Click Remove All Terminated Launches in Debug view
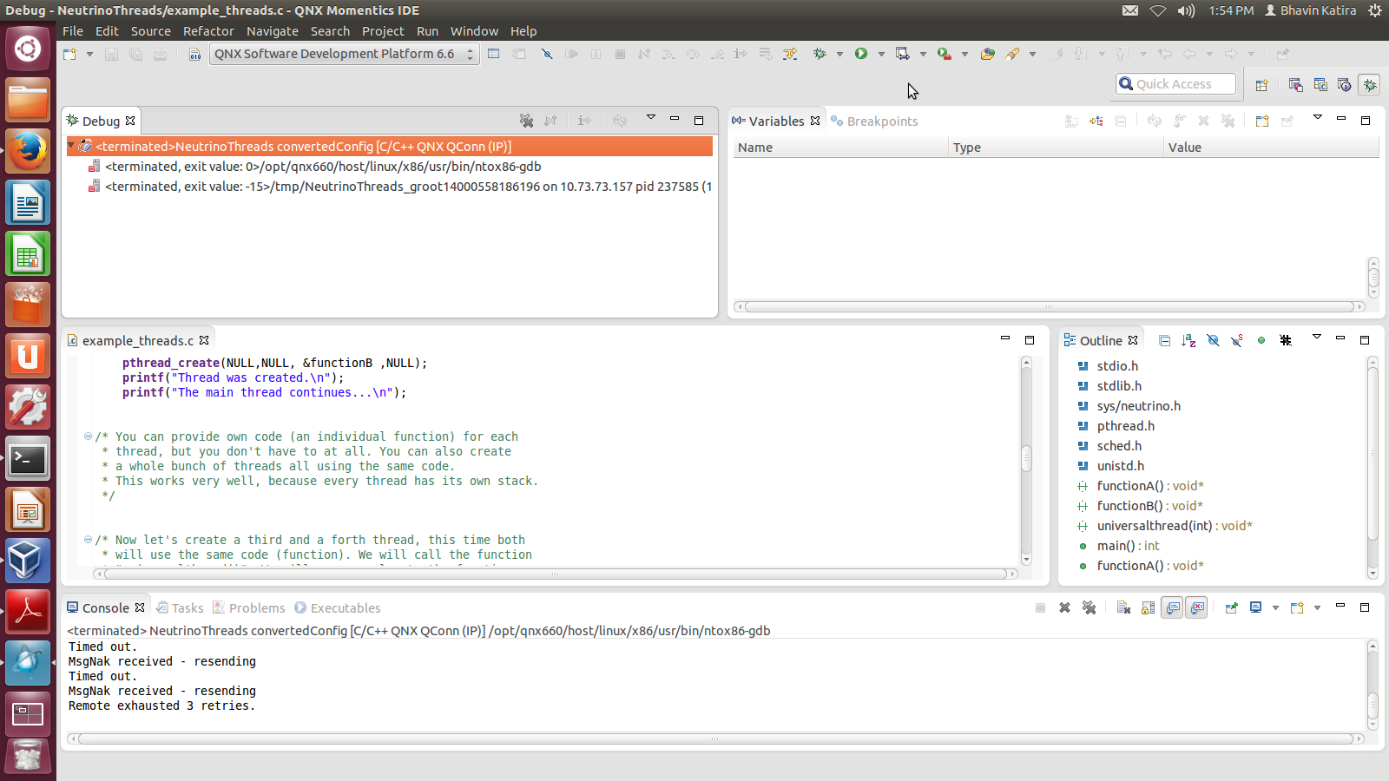The height and width of the screenshot is (781, 1389). point(526,121)
